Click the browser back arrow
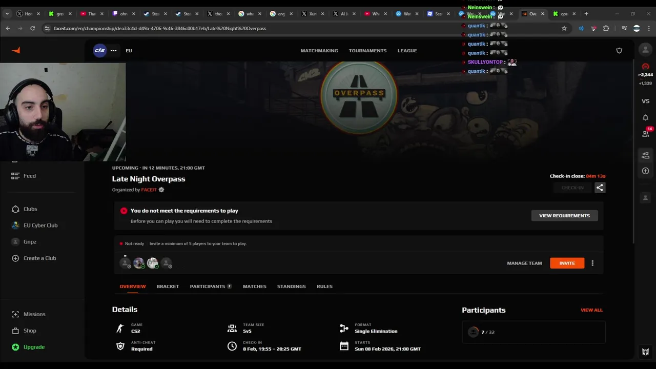Image resolution: width=656 pixels, height=369 pixels. click(x=8, y=28)
